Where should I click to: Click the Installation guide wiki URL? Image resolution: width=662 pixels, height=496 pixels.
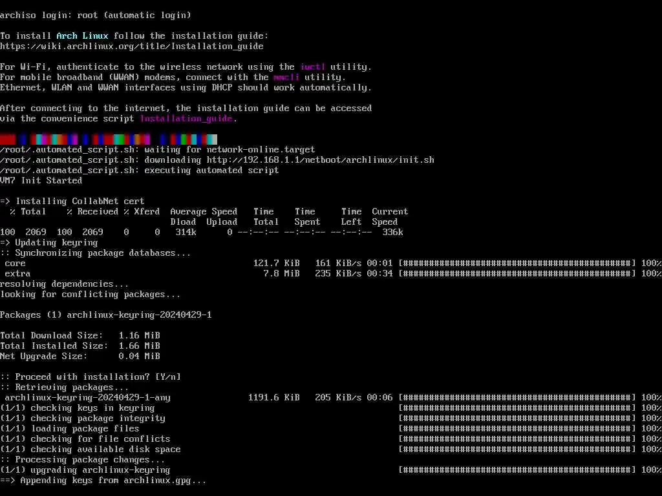point(132,46)
